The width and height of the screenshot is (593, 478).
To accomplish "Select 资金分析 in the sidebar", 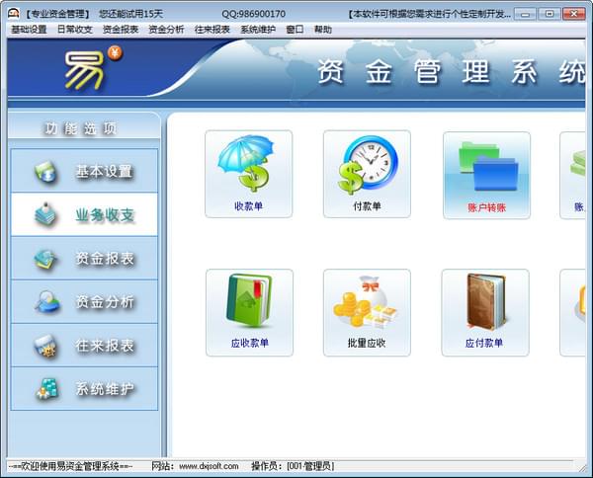I will point(84,301).
